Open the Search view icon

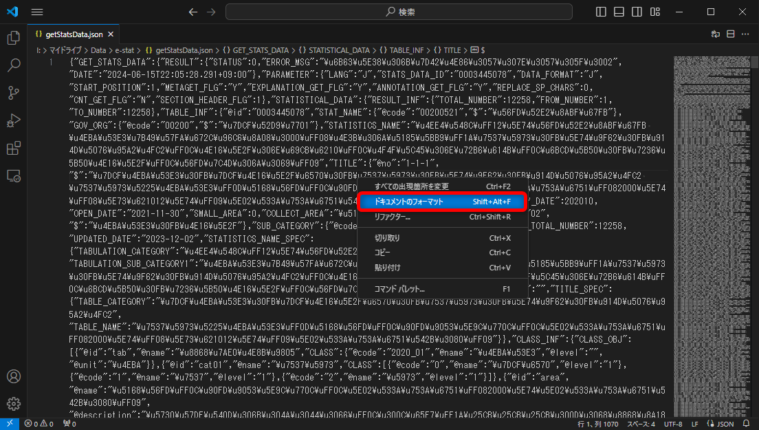pyautogui.click(x=13, y=66)
